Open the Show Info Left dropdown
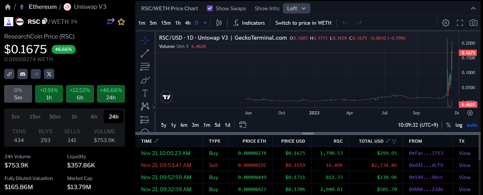The image size is (483, 195). click(x=296, y=9)
